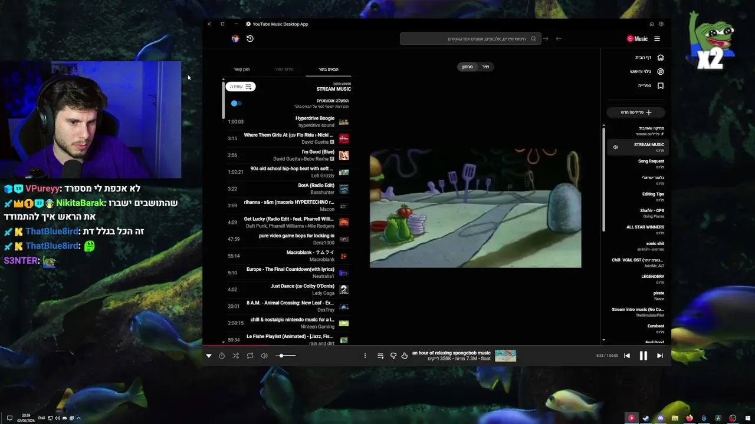Viewport: 755px width, 424px height.
Task: Go to the previous track
Action: 627,356
